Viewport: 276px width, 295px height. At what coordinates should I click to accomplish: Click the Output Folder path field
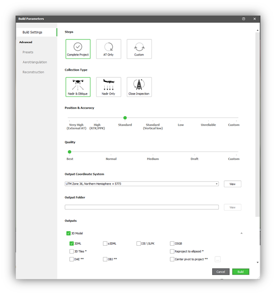coord(142,207)
